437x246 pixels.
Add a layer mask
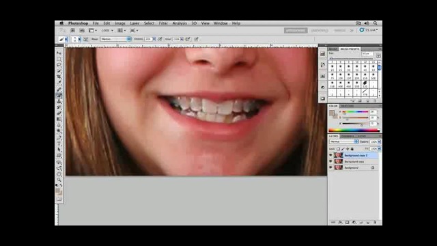tap(348, 223)
